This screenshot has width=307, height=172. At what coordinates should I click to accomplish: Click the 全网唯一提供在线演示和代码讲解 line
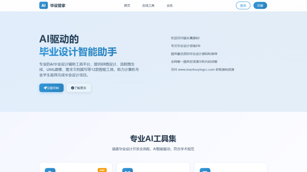coord(194,62)
